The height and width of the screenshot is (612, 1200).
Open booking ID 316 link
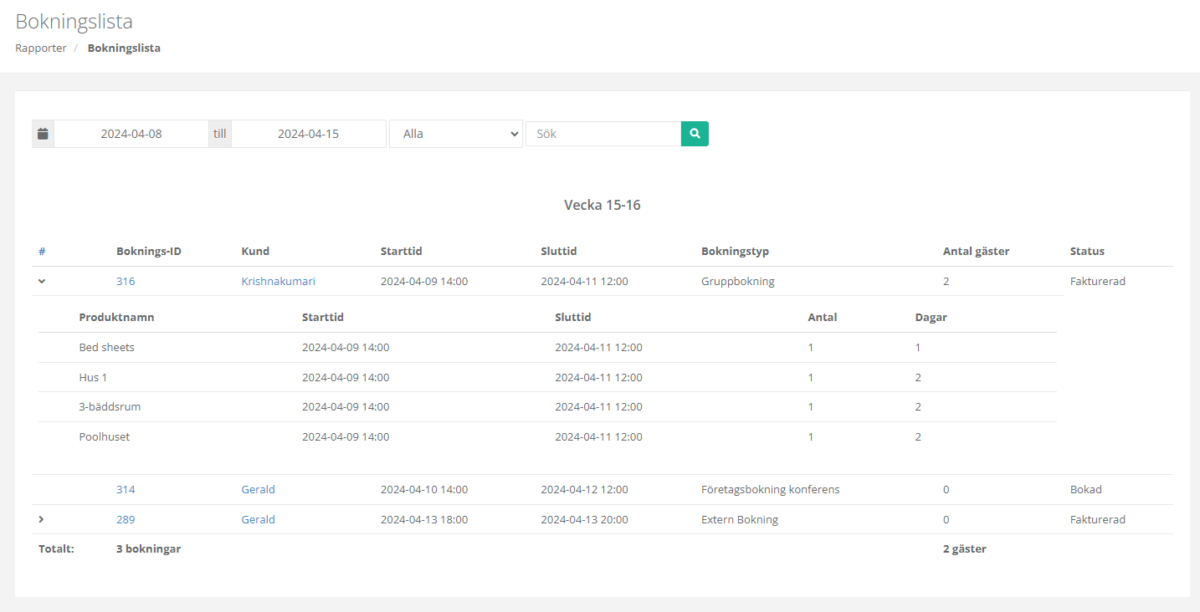pyautogui.click(x=126, y=282)
